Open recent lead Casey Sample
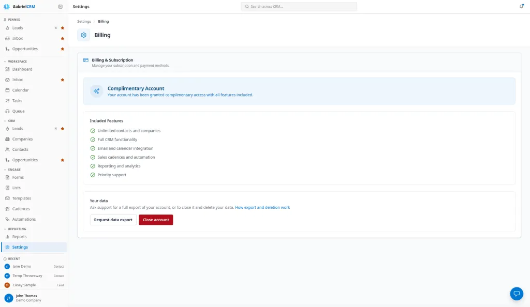This screenshot has height=307, width=530. (x=34, y=285)
